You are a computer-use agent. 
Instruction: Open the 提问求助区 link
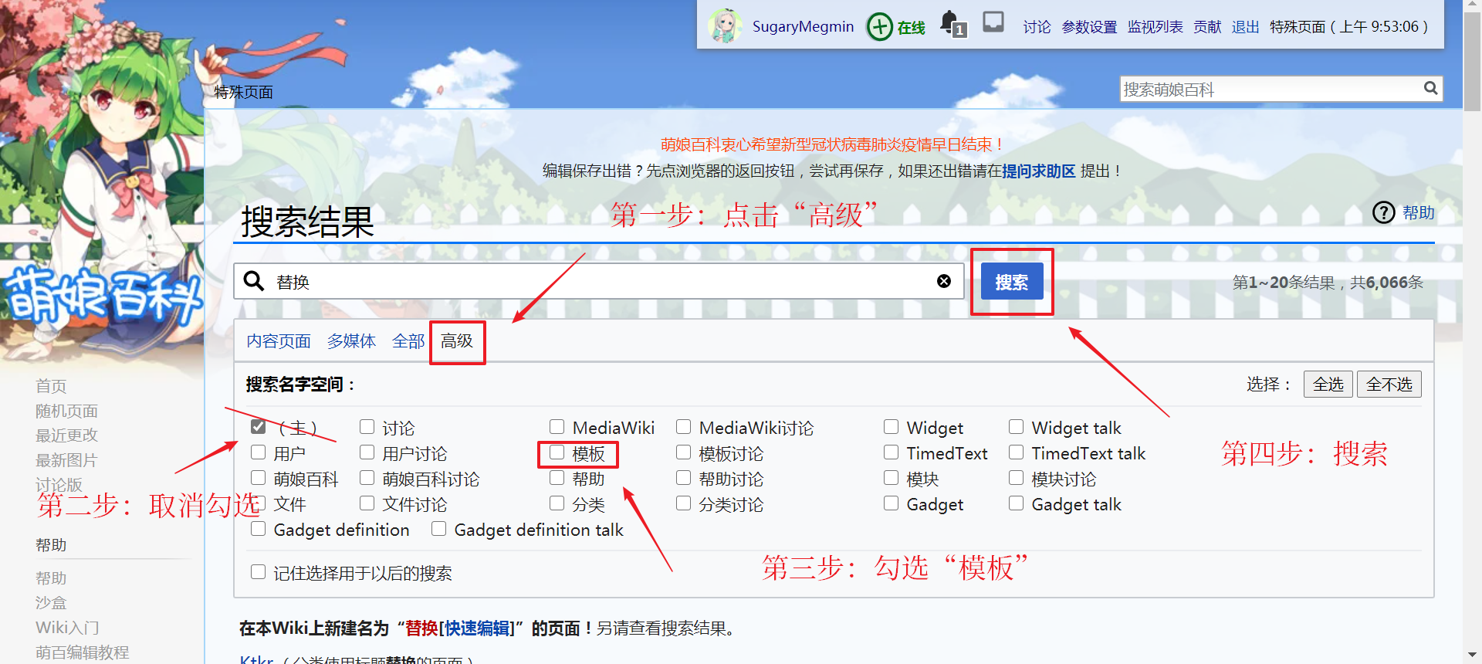(1038, 171)
